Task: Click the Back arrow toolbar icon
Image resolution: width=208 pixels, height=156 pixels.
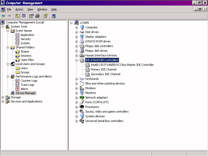Action: [x=3, y=16]
